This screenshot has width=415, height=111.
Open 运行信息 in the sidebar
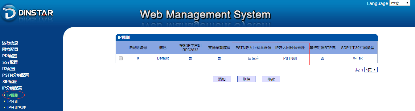pos(10,43)
